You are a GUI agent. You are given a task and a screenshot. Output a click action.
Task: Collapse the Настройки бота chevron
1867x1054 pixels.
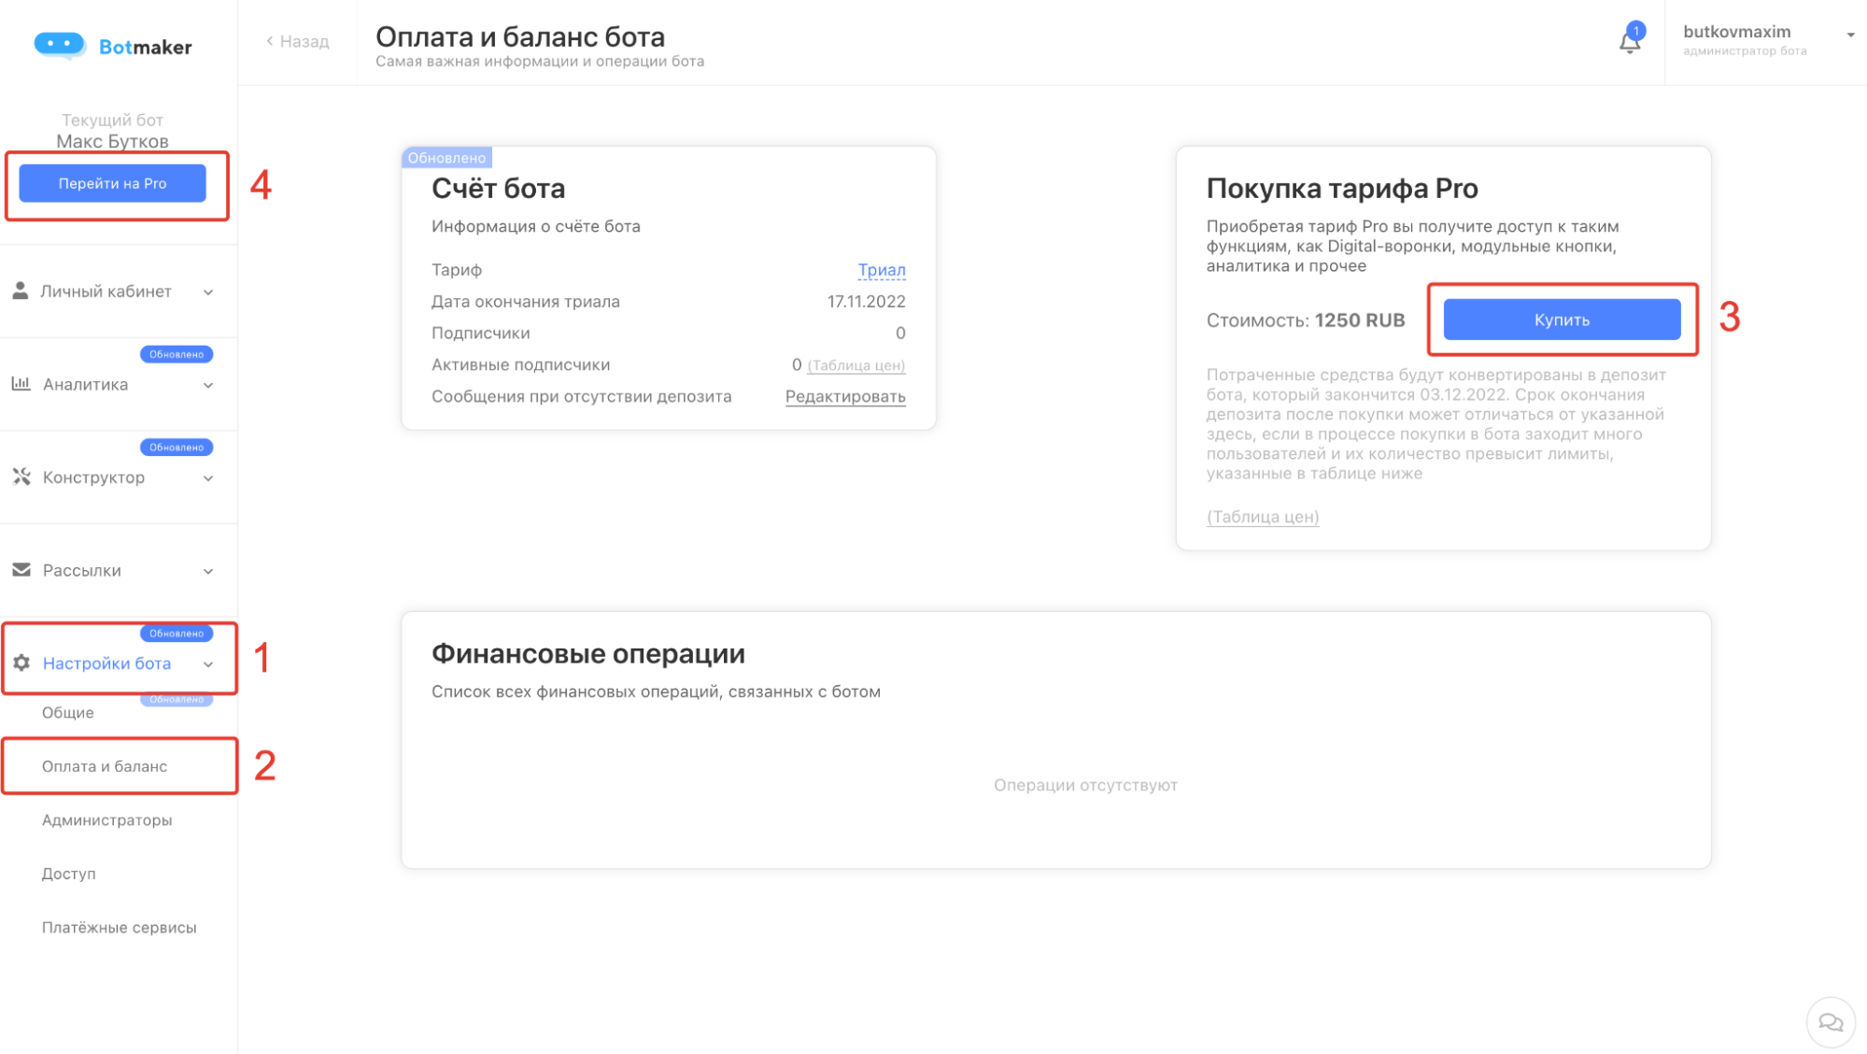pos(208,664)
